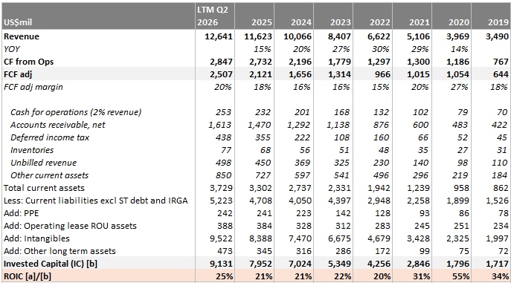Image resolution: width=511 pixels, height=283 pixels.
Task: Select CF from Ops value 2,847
Action: click(x=221, y=62)
